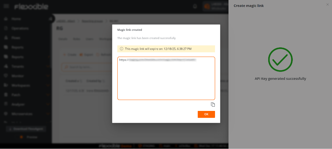Click the Operations icon in sidebar
Viewport: 332px width, 149px height.
point(6,28)
